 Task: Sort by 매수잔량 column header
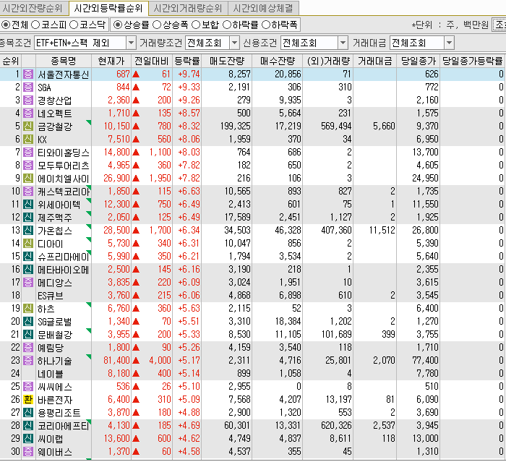coord(277,61)
